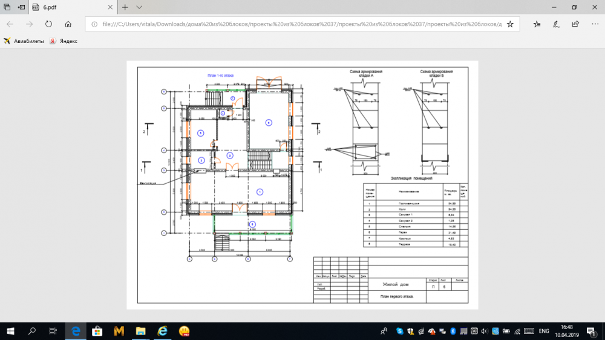Go to the Home page
Viewport: 605px width, 340px height.
[68, 24]
